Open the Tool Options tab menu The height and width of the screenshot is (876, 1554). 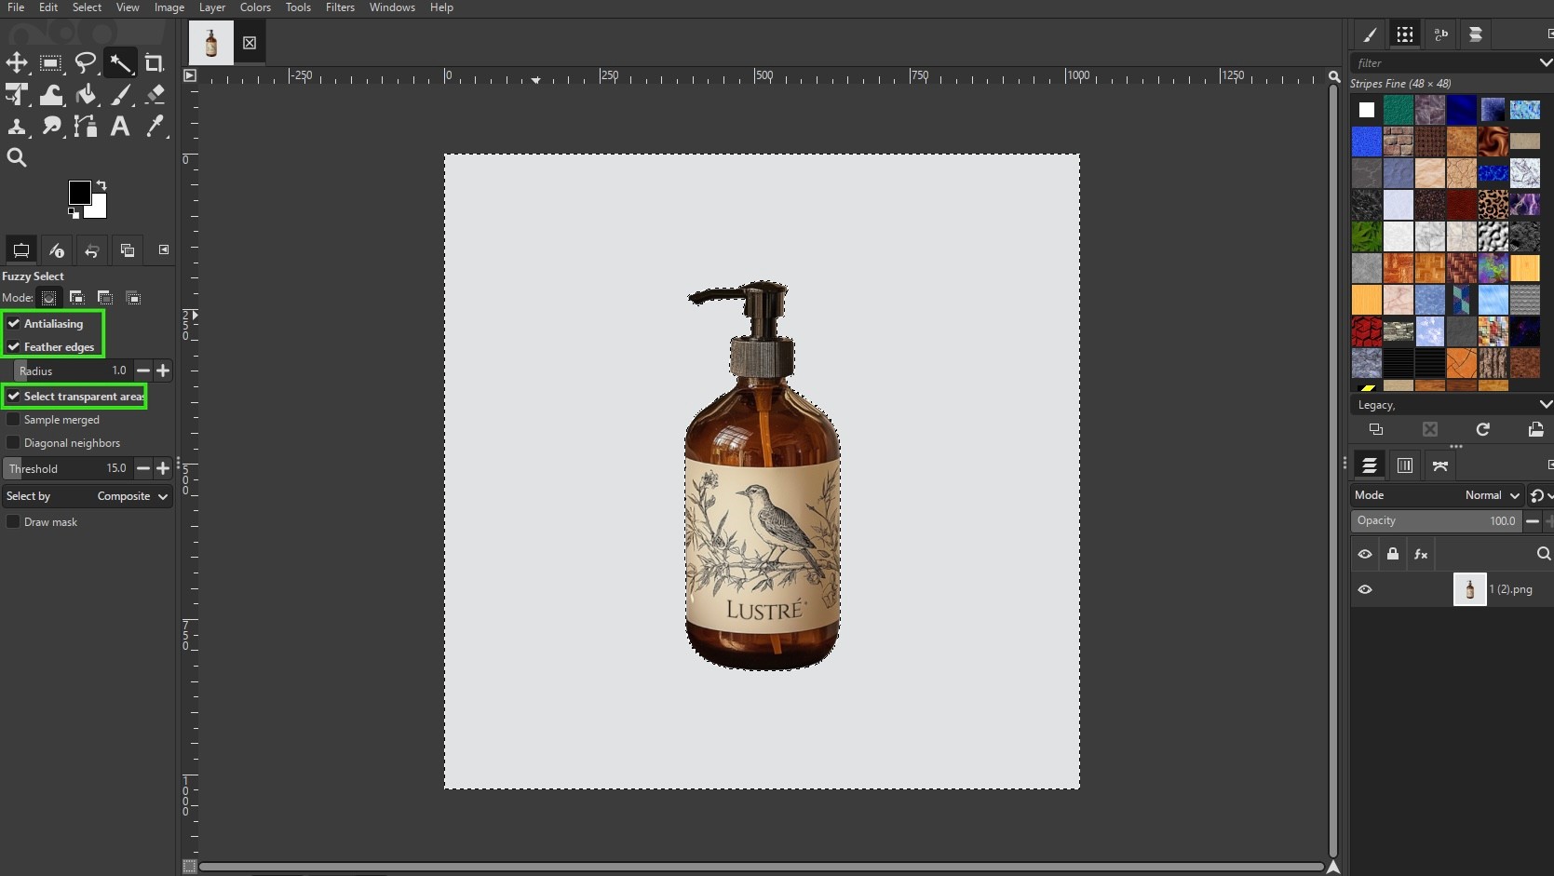tap(164, 249)
